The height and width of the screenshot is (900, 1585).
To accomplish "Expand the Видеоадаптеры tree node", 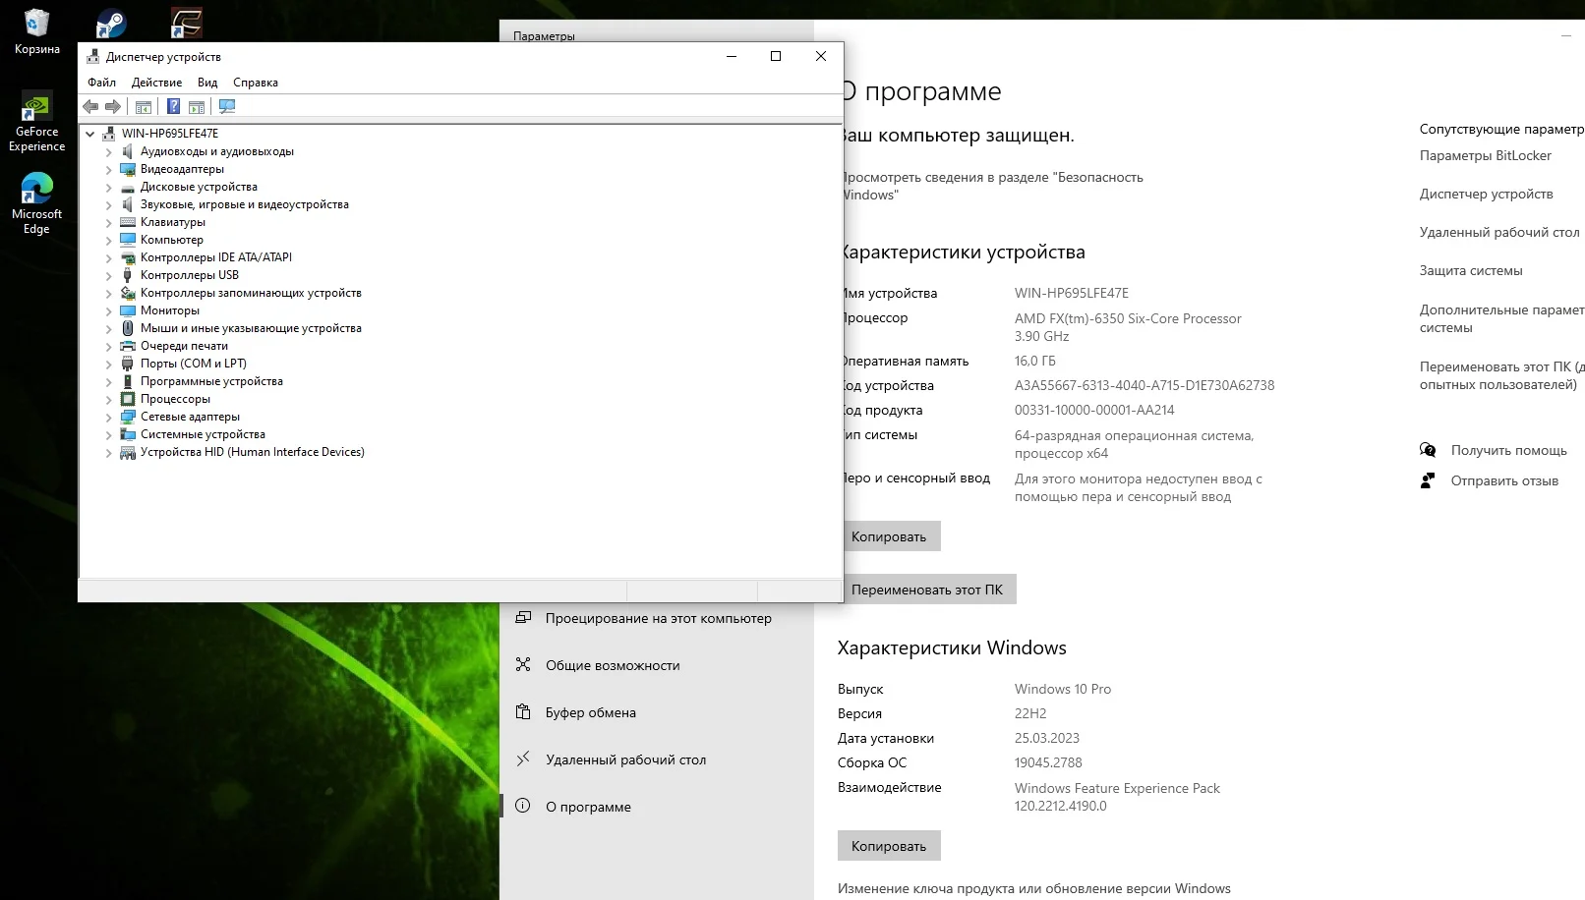I will pyautogui.click(x=109, y=169).
